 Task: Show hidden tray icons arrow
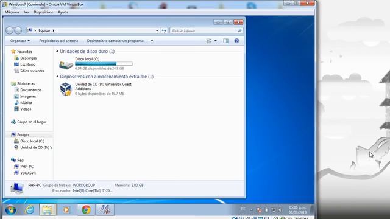[x=252, y=210]
